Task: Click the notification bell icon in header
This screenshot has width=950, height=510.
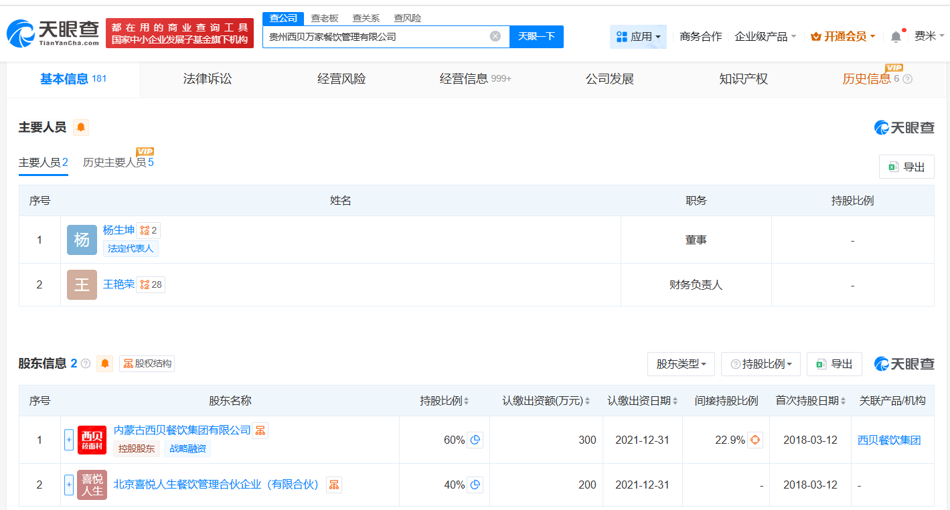Action: point(896,37)
